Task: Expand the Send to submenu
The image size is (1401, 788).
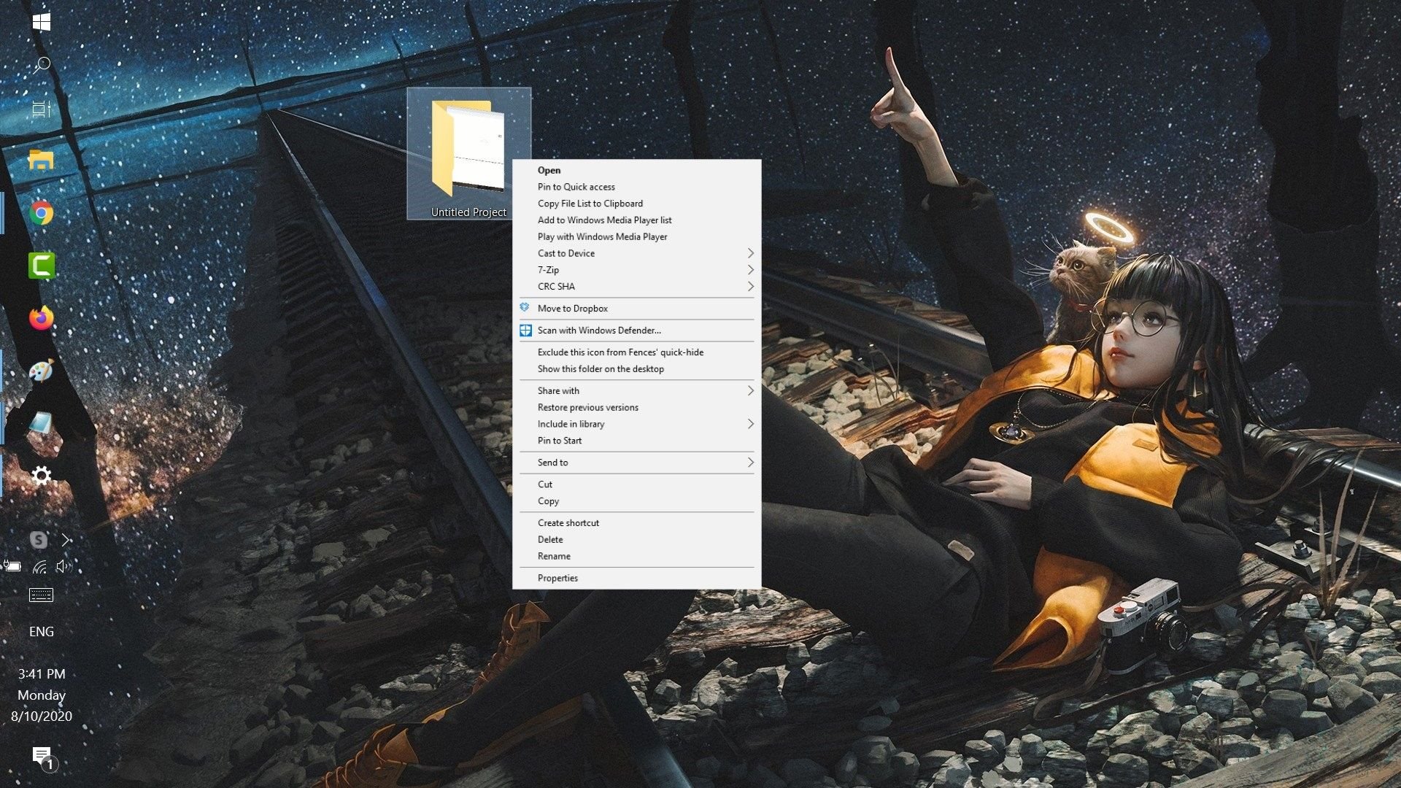Action: (637, 463)
